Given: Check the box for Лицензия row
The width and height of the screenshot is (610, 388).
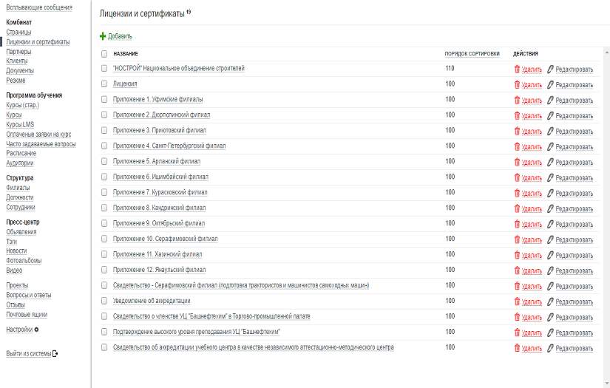Looking at the screenshot, I should [104, 84].
